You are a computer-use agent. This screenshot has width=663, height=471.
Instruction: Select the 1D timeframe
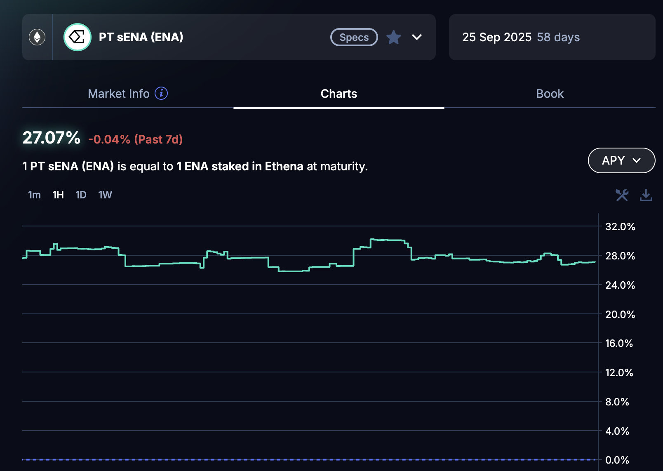(x=81, y=195)
